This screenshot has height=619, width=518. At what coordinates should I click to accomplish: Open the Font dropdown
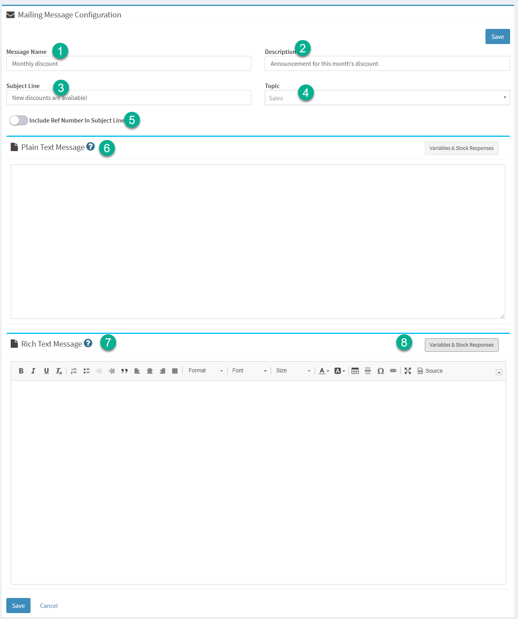[x=249, y=371]
